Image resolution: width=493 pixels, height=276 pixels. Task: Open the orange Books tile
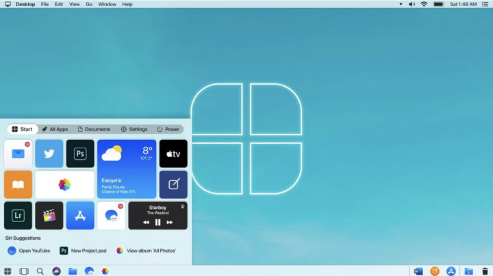click(x=18, y=184)
